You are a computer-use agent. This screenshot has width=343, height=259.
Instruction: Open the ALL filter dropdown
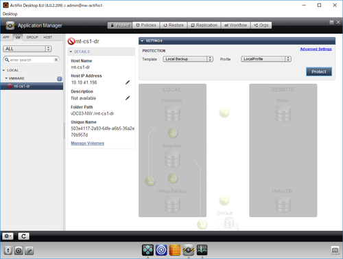coord(27,49)
